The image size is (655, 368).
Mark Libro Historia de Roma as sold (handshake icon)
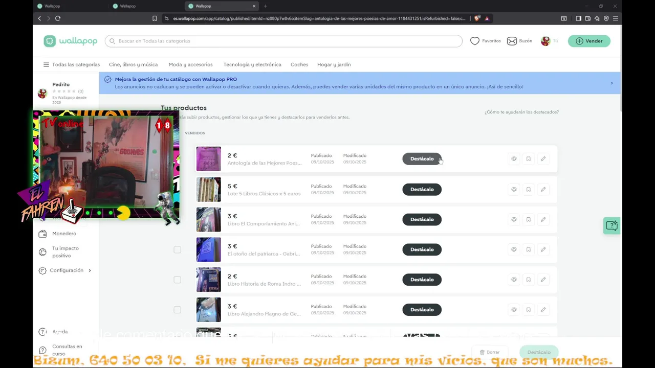pyautogui.click(x=514, y=280)
